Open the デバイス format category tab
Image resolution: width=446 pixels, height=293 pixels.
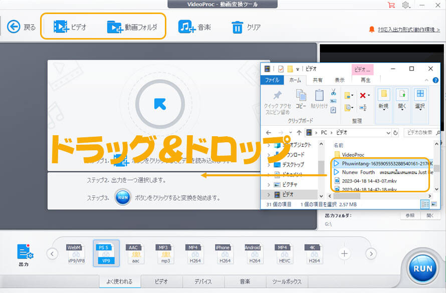(x=203, y=281)
